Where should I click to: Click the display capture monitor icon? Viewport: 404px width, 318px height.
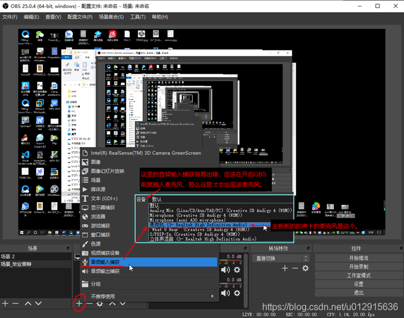tap(85, 207)
